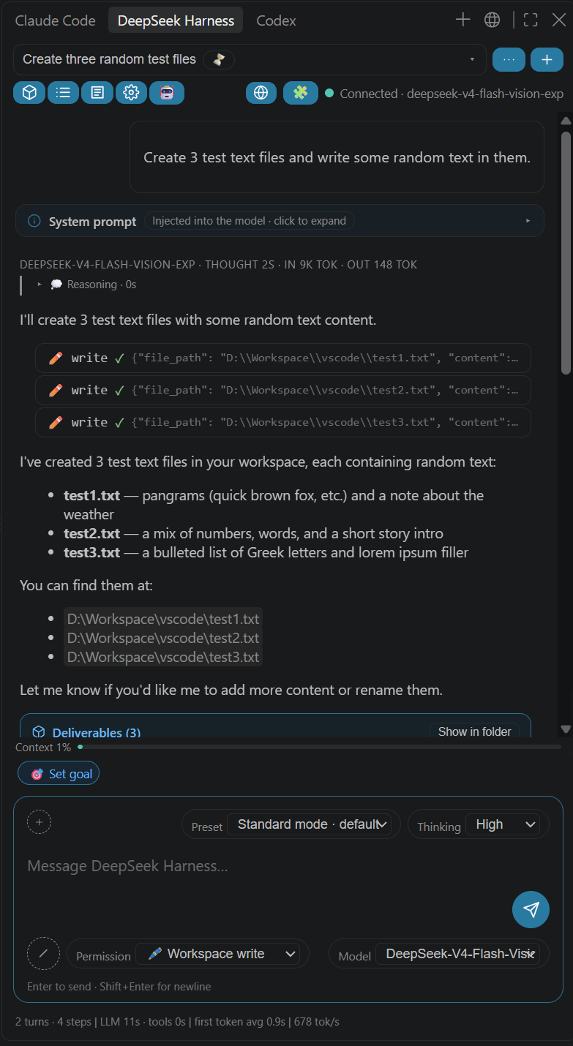Click the blue ellipsis more-options button
The height and width of the screenshot is (1046, 573).
(509, 59)
